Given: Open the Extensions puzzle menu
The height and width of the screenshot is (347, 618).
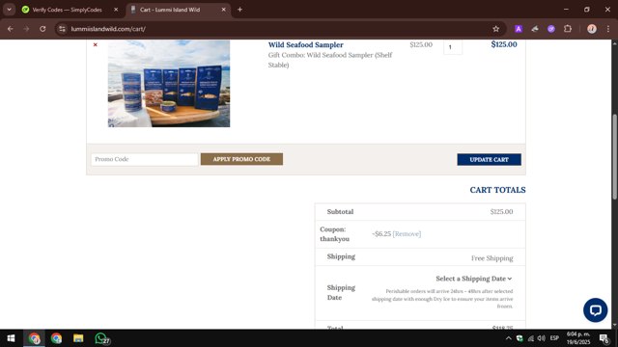Looking at the screenshot, I should (568, 29).
